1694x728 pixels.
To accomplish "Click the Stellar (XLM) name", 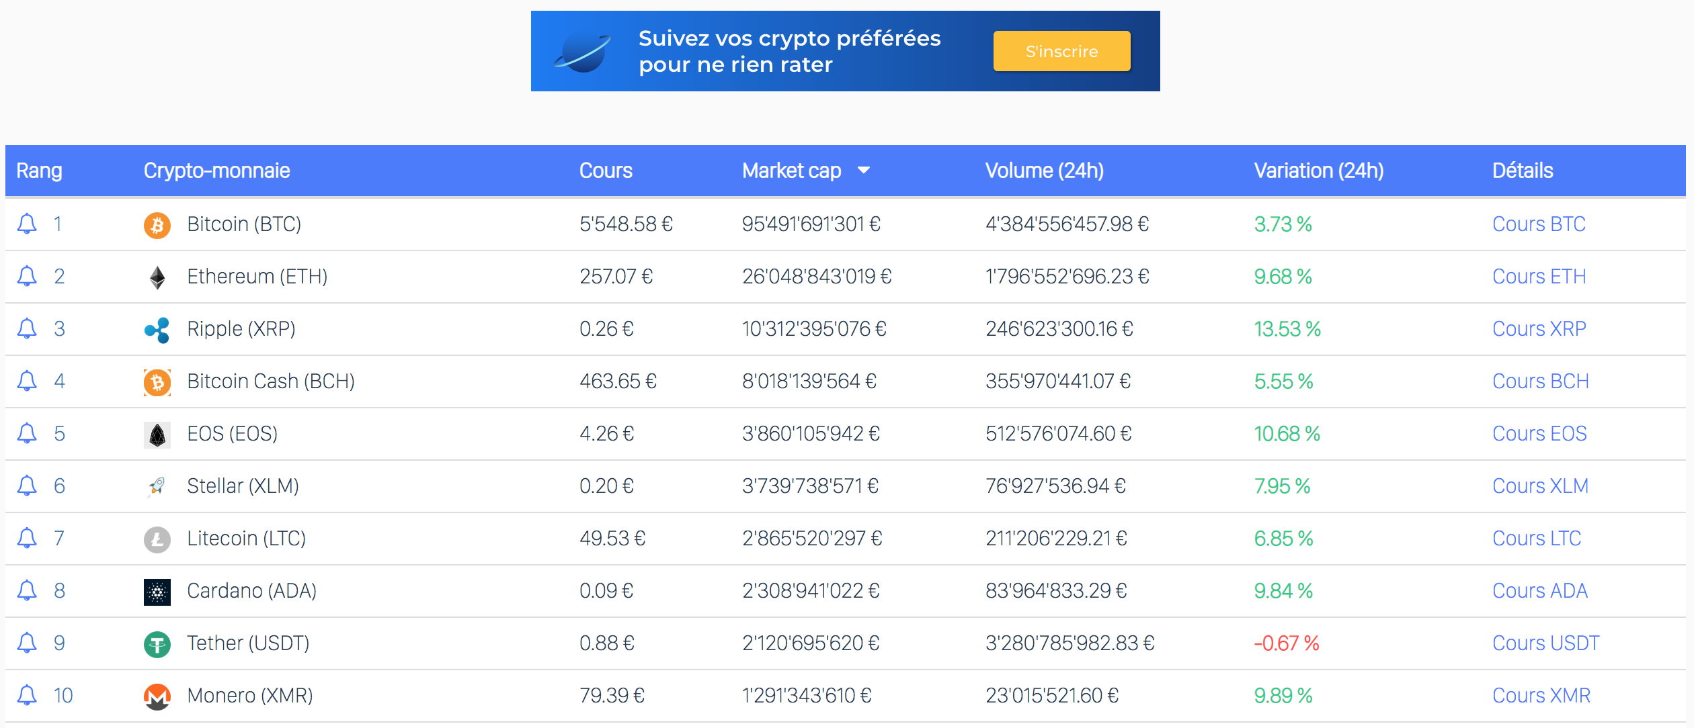I will click(243, 486).
